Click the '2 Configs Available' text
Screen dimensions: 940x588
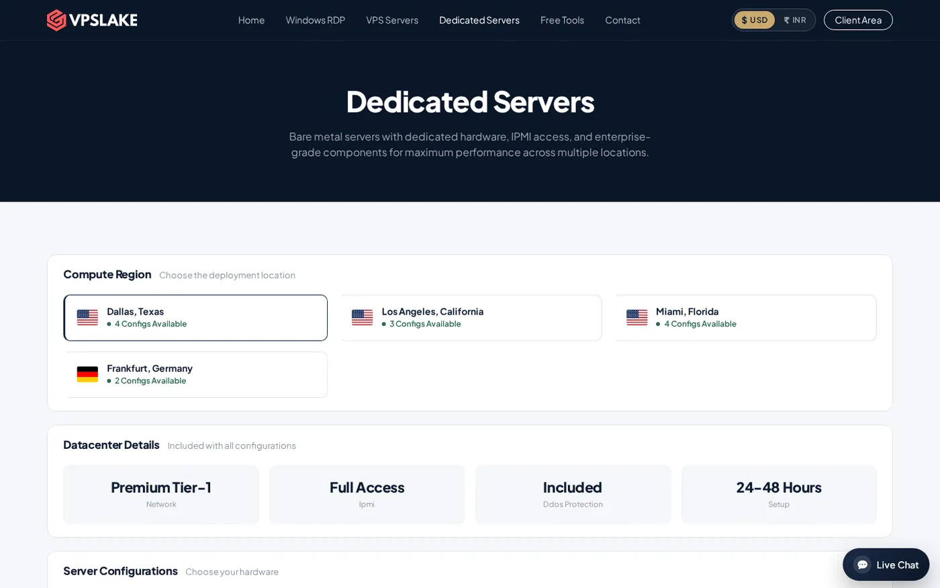coord(150,381)
